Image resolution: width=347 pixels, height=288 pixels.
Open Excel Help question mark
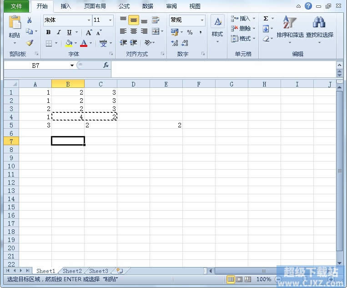[308, 6]
